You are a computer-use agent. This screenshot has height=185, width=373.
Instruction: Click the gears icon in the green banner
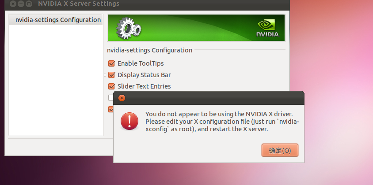(x=129, y=28)
